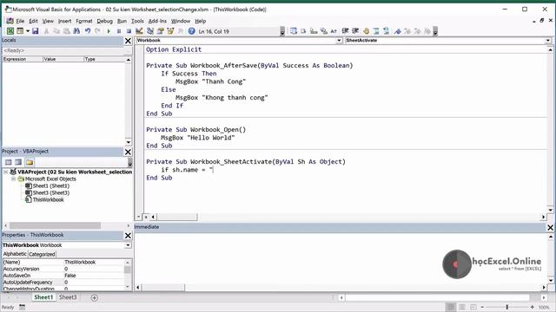The width and height of the screenshot is (556, 312).
Task: Open the Insert menu
Action: tap(64, 21)
